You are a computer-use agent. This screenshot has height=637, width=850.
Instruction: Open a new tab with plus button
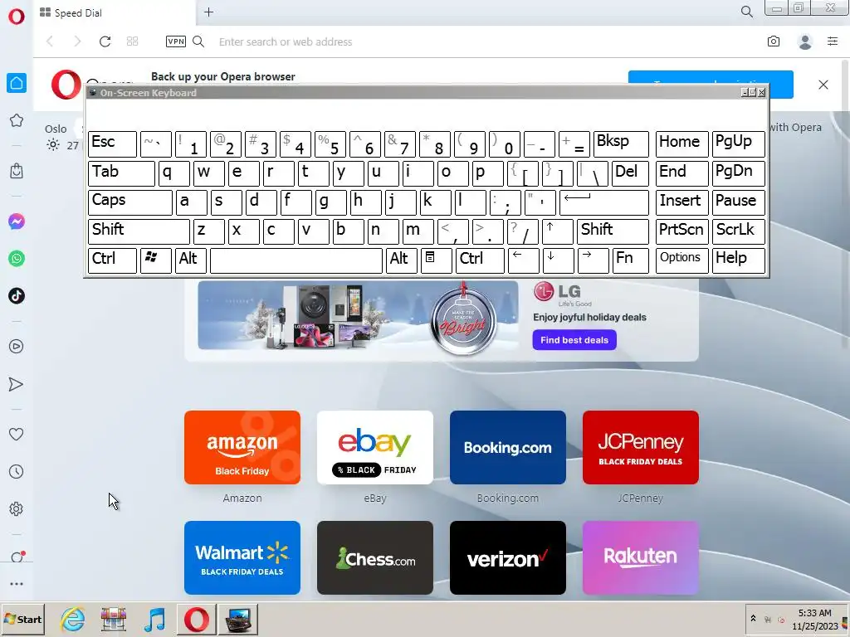click(x=208, y=12)
